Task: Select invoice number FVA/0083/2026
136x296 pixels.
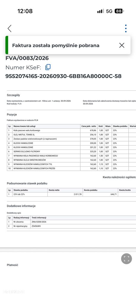Action: click(x=27, y=58)
